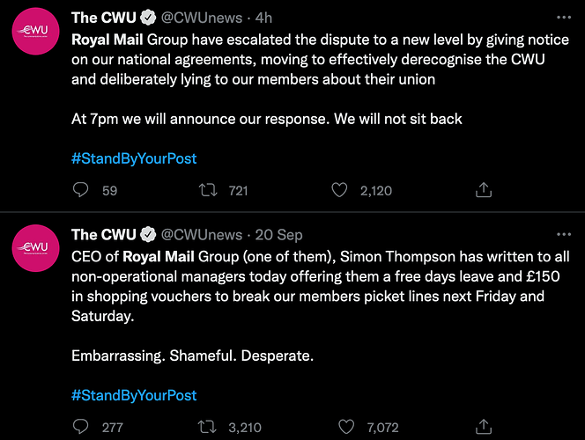Retweet the tweet with 721 retweets
Viewport: 585px width, 440px height.
pyautogui.click(x=207, y=190)
